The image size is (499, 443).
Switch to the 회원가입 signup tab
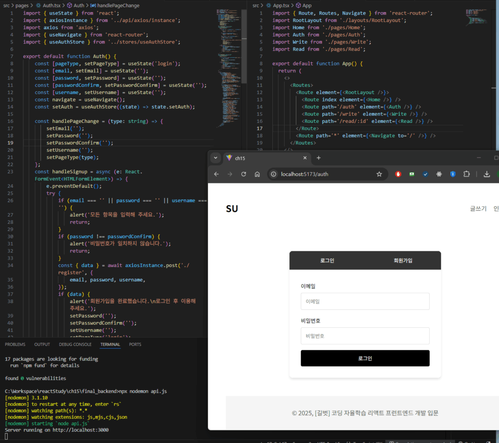point(403,261)
